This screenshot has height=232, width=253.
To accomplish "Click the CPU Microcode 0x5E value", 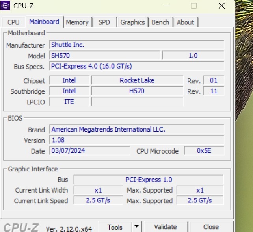I will (204, 150).
